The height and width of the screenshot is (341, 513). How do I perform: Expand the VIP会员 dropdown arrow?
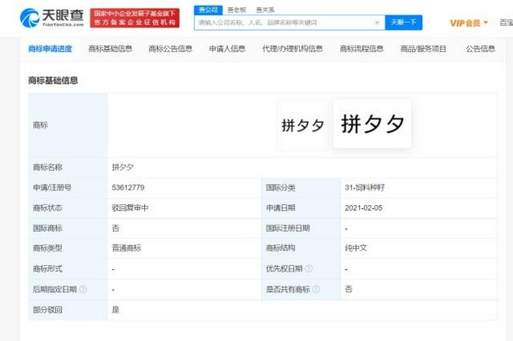(x=485, y=23)
